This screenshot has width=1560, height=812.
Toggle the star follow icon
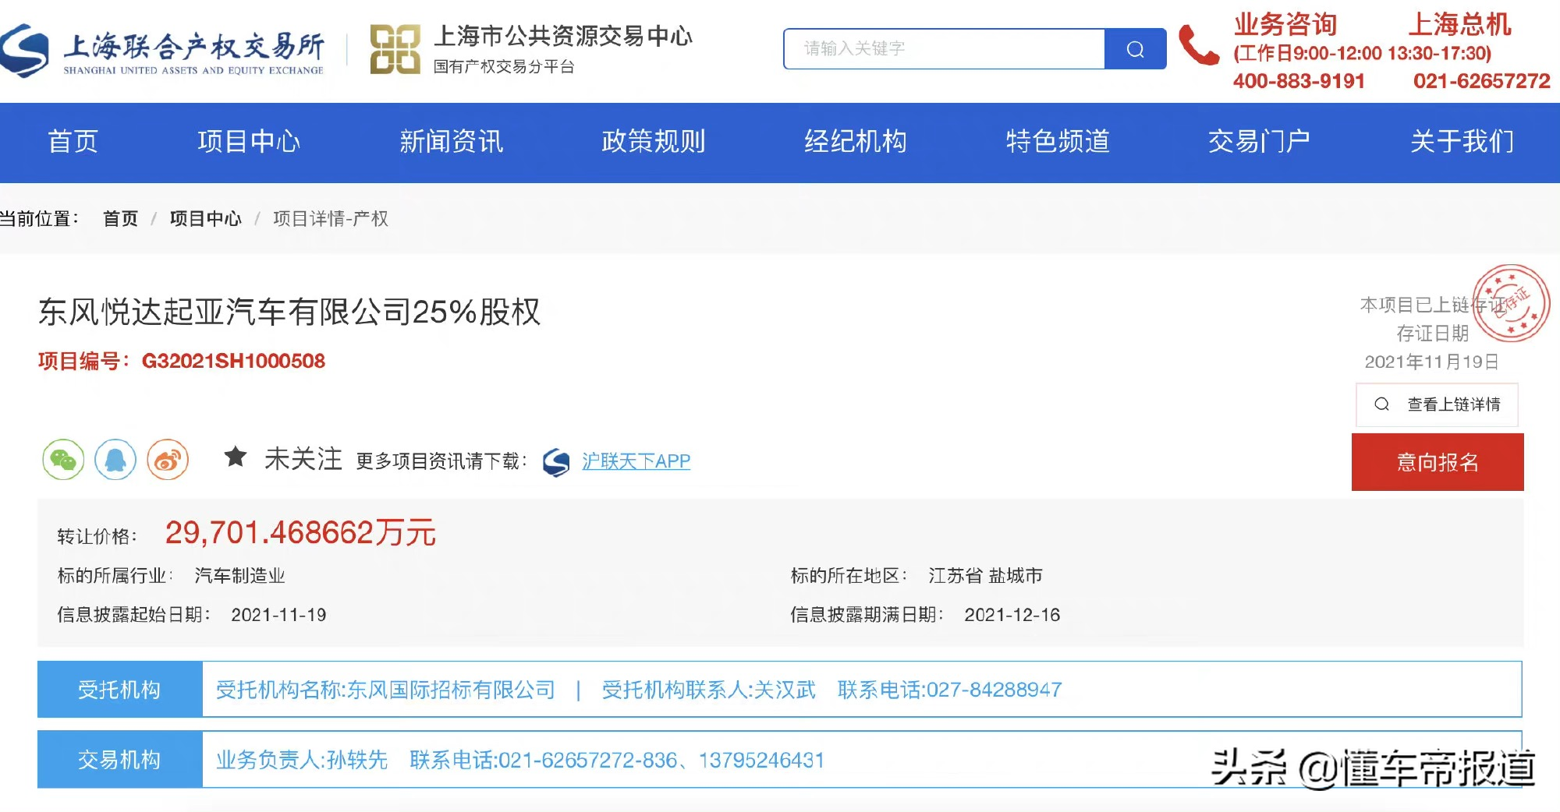click(x=235, y=457)
